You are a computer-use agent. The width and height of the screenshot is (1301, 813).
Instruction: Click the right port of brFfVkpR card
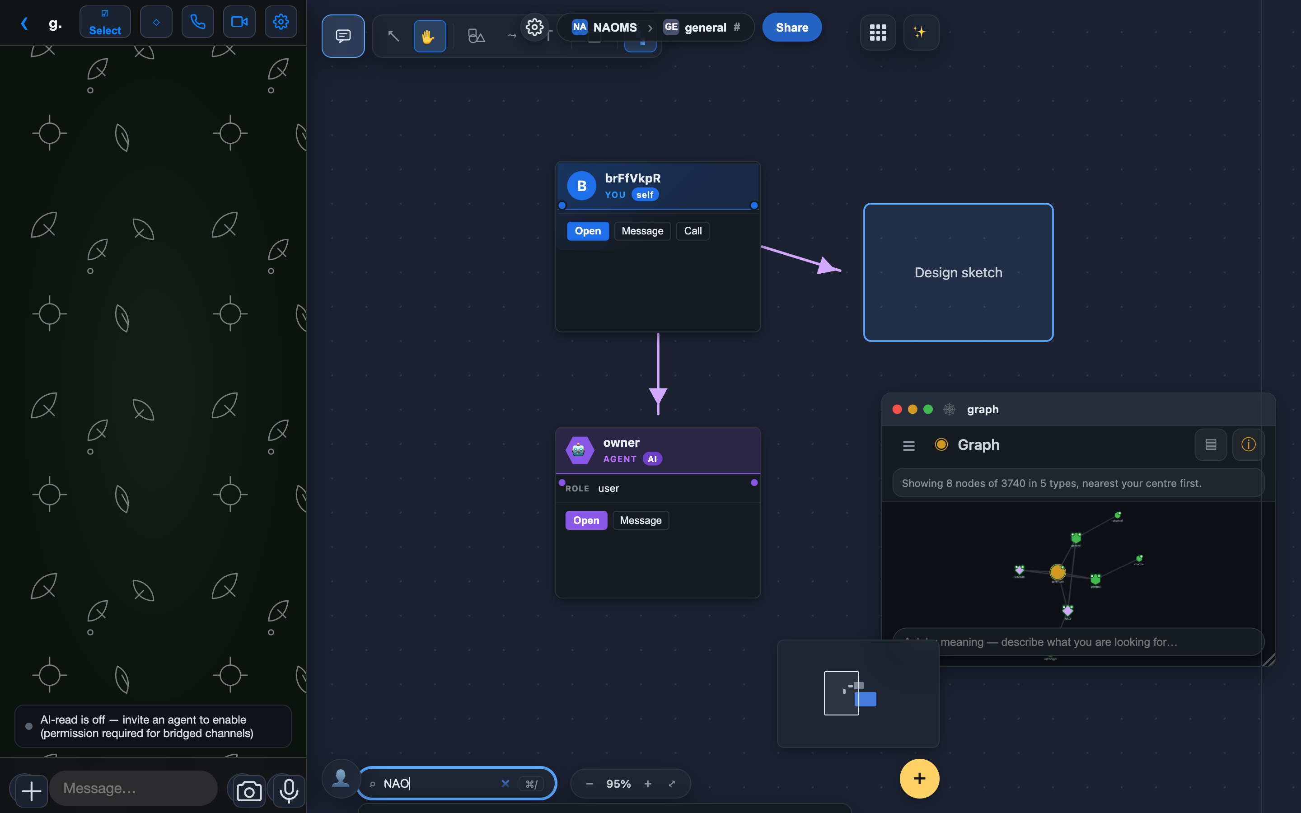pyautogui.click(x=754, y=206)
